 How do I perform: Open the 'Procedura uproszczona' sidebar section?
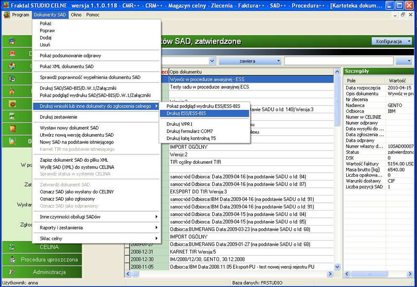(x=42, y=259)
